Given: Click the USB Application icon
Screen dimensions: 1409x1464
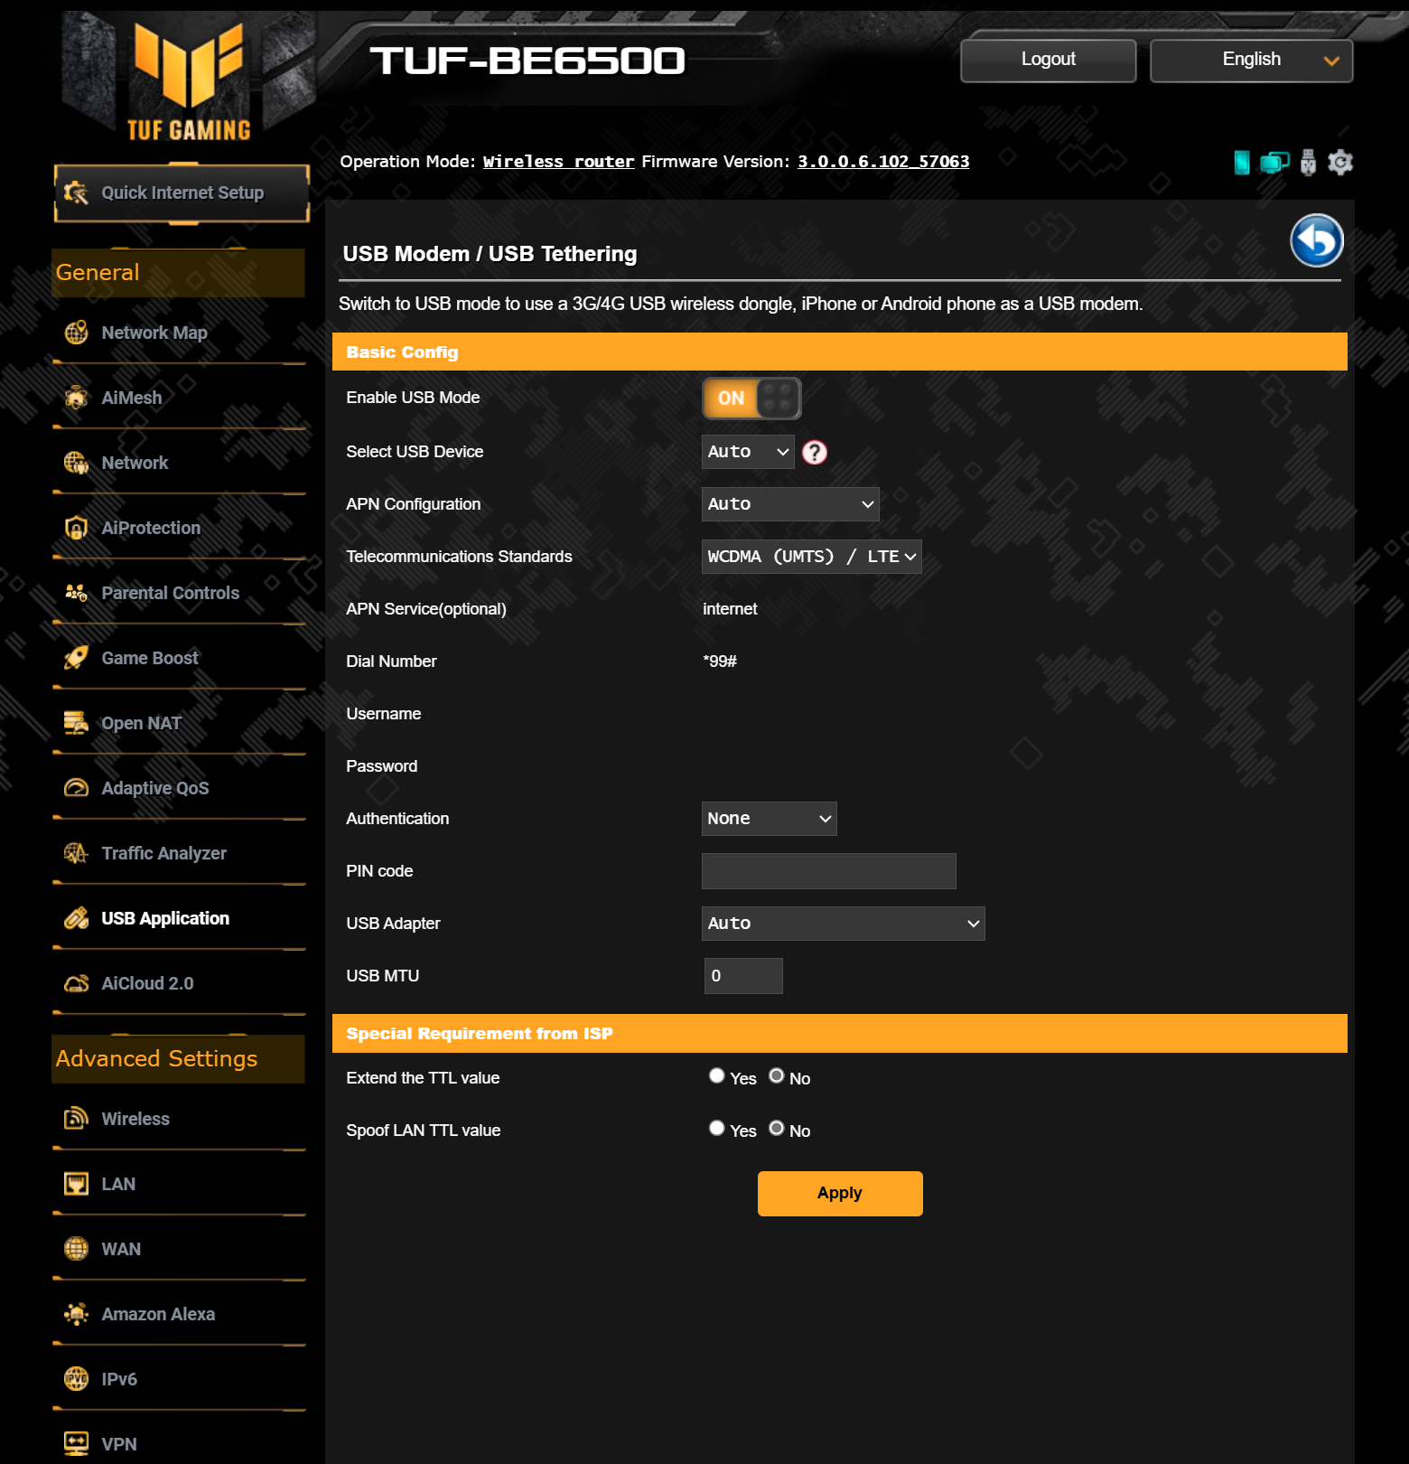Looking at the screenshot, I should point(77,918).
